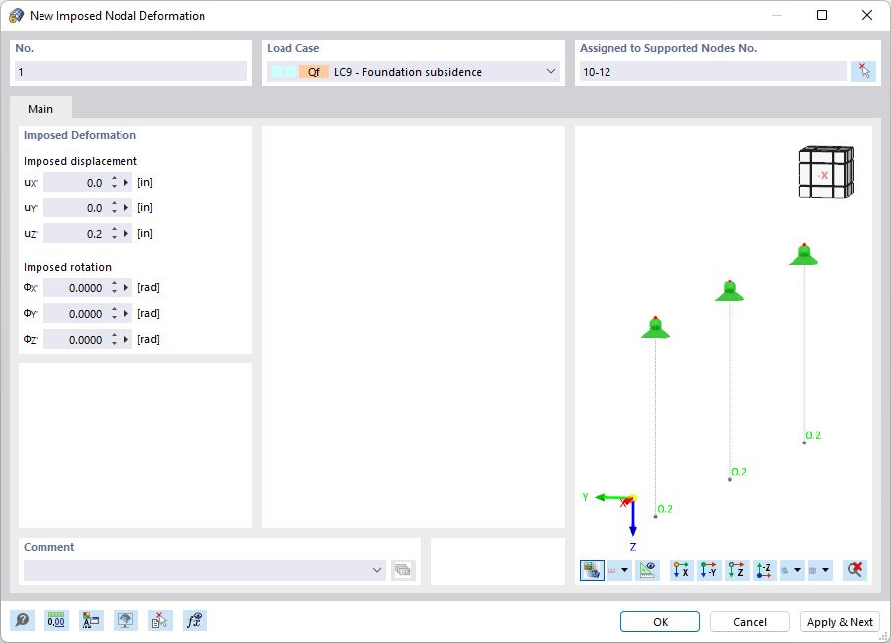Open the cube display dropdown in preview toolbar
Viewport: 891px width, 643px height.
[x=825, y=570]
